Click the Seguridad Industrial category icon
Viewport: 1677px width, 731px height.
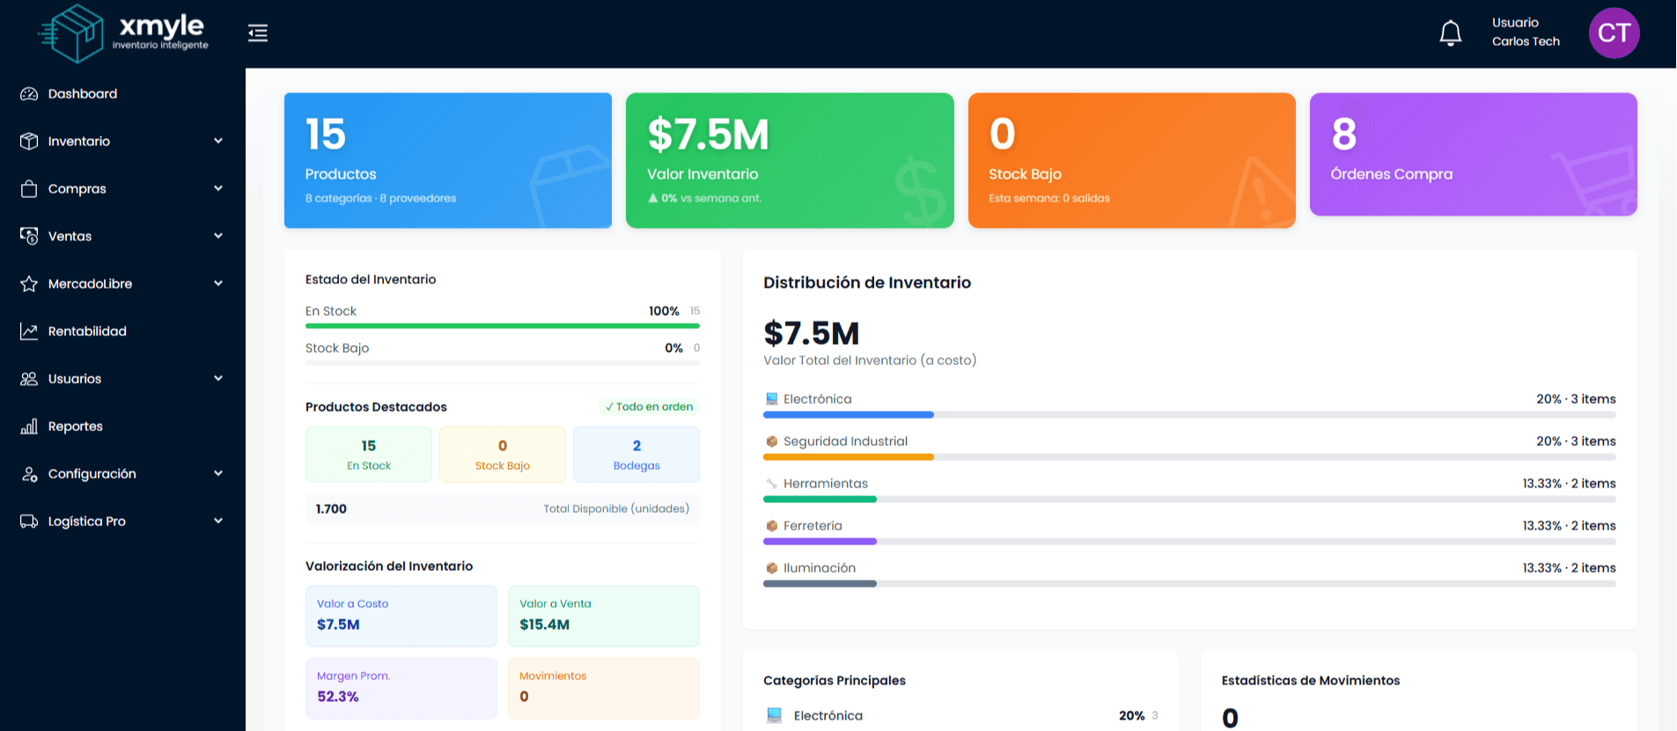772,442
